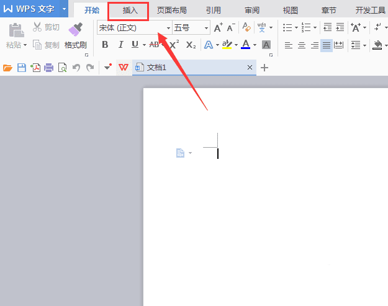Click the 复制 copy button
Viewport: 388px width, 306px height.
coord(46,45)
